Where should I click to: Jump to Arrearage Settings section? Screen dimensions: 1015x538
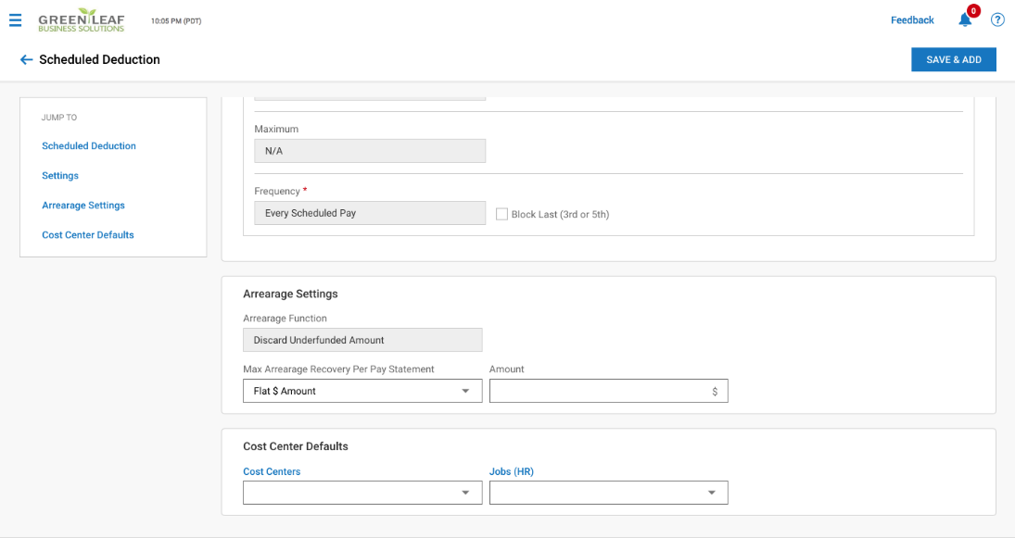pyautogui.click(x=83, y=206)
